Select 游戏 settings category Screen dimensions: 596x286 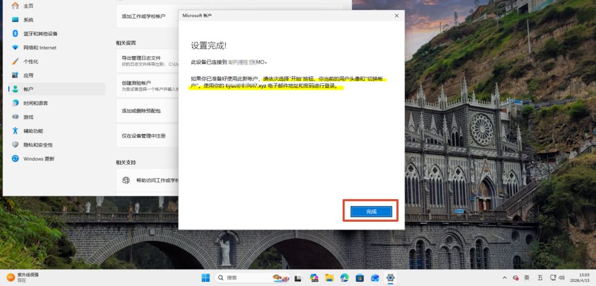pos(28,117)
